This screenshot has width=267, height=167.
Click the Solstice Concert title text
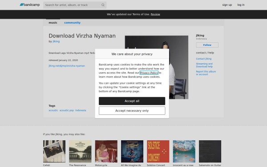coord(156,165)
